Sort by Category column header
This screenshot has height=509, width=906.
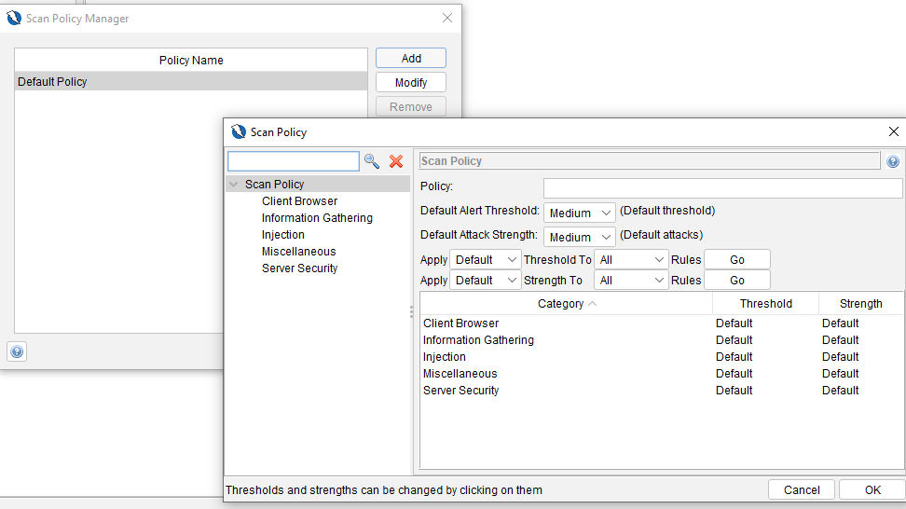click(x=567, y=303)
